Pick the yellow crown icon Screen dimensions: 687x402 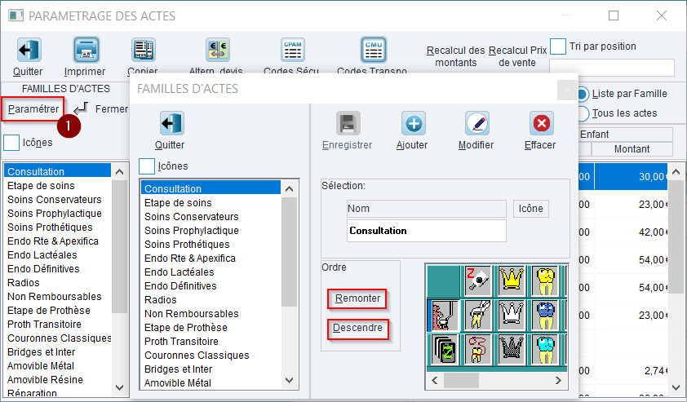pos(512,281)
